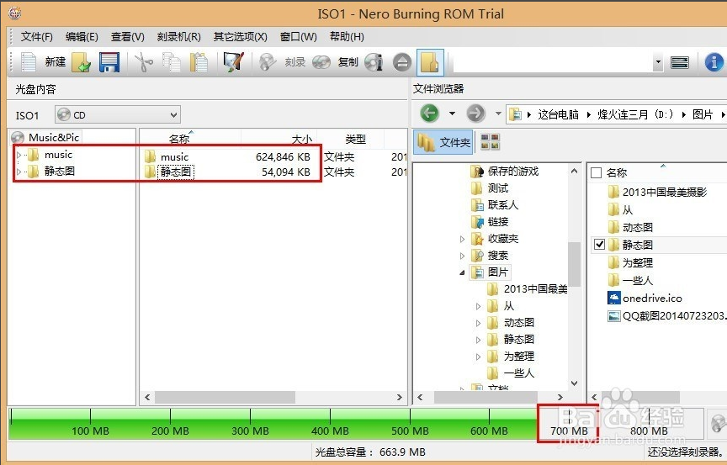Expand the 为整理 subfolder in tree
The height and width of the screenshot is (465, 727).
478,357
